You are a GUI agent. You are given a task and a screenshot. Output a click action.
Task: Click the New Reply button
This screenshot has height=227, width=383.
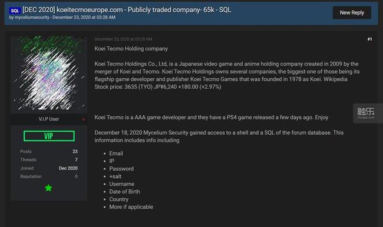click(x=352, y=13)
